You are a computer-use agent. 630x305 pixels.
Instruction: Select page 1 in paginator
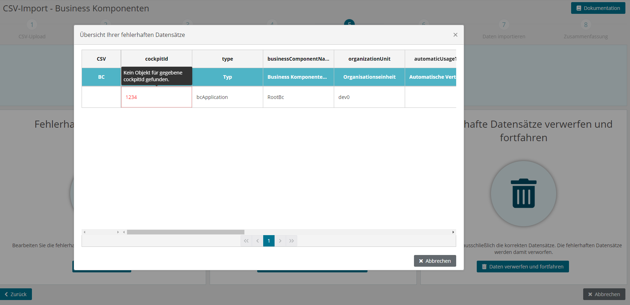tap(269, 241)
